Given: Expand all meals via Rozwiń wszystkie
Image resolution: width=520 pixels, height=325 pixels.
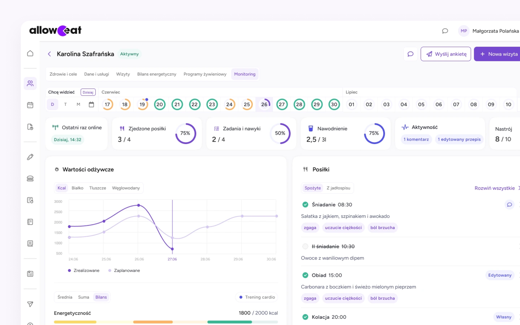Looking at the screenshot, I should click(495, 188).
